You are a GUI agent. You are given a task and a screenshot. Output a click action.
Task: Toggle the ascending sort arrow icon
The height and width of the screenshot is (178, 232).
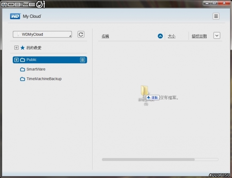(160, 36)
